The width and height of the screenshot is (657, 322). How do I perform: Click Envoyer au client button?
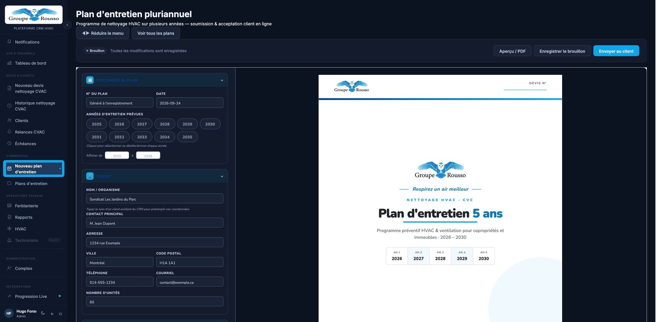pos(616,51)
